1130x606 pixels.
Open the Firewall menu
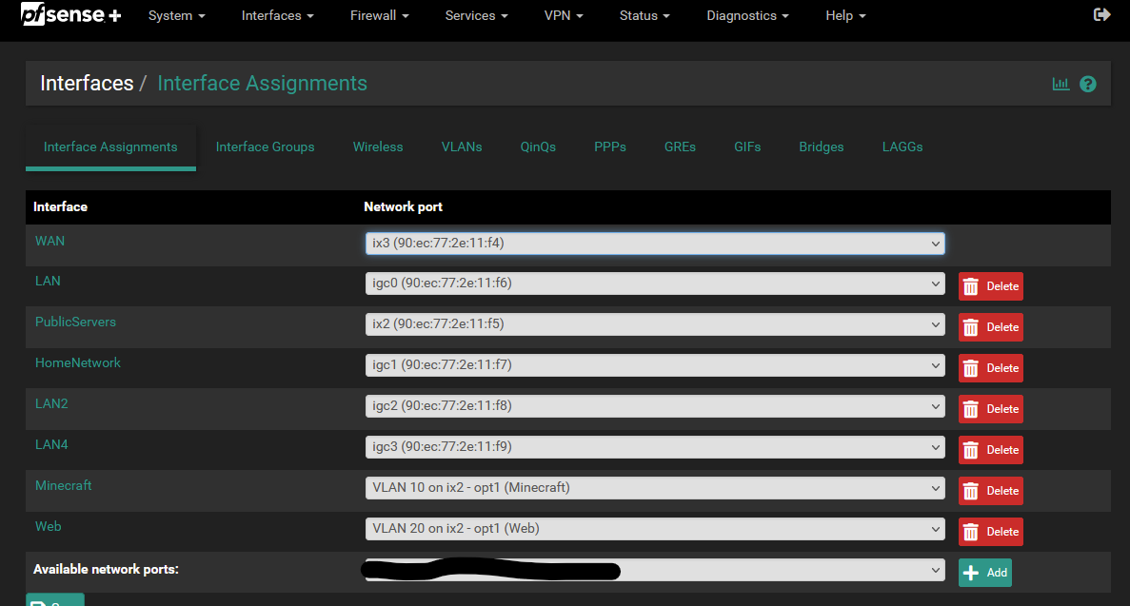378,15
